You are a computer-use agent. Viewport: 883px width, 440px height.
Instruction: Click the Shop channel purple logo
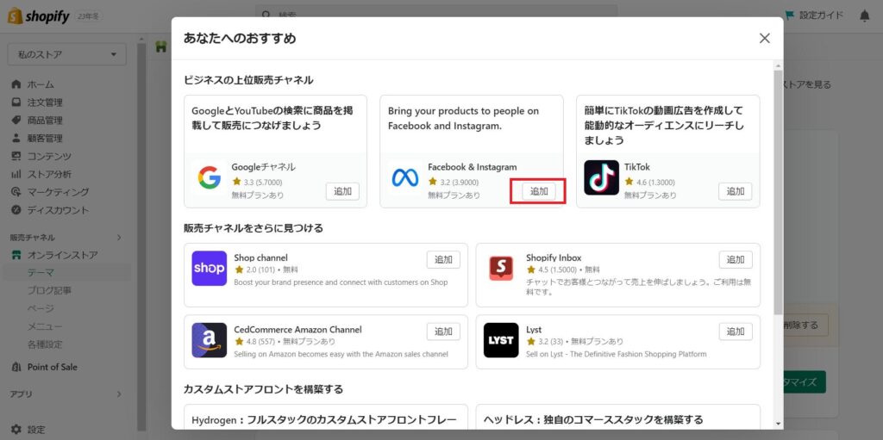point(209,269)
